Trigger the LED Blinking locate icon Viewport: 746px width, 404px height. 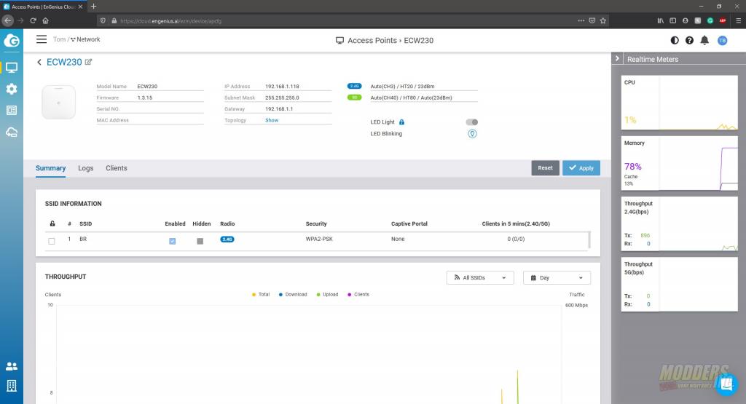coord(472,133)
